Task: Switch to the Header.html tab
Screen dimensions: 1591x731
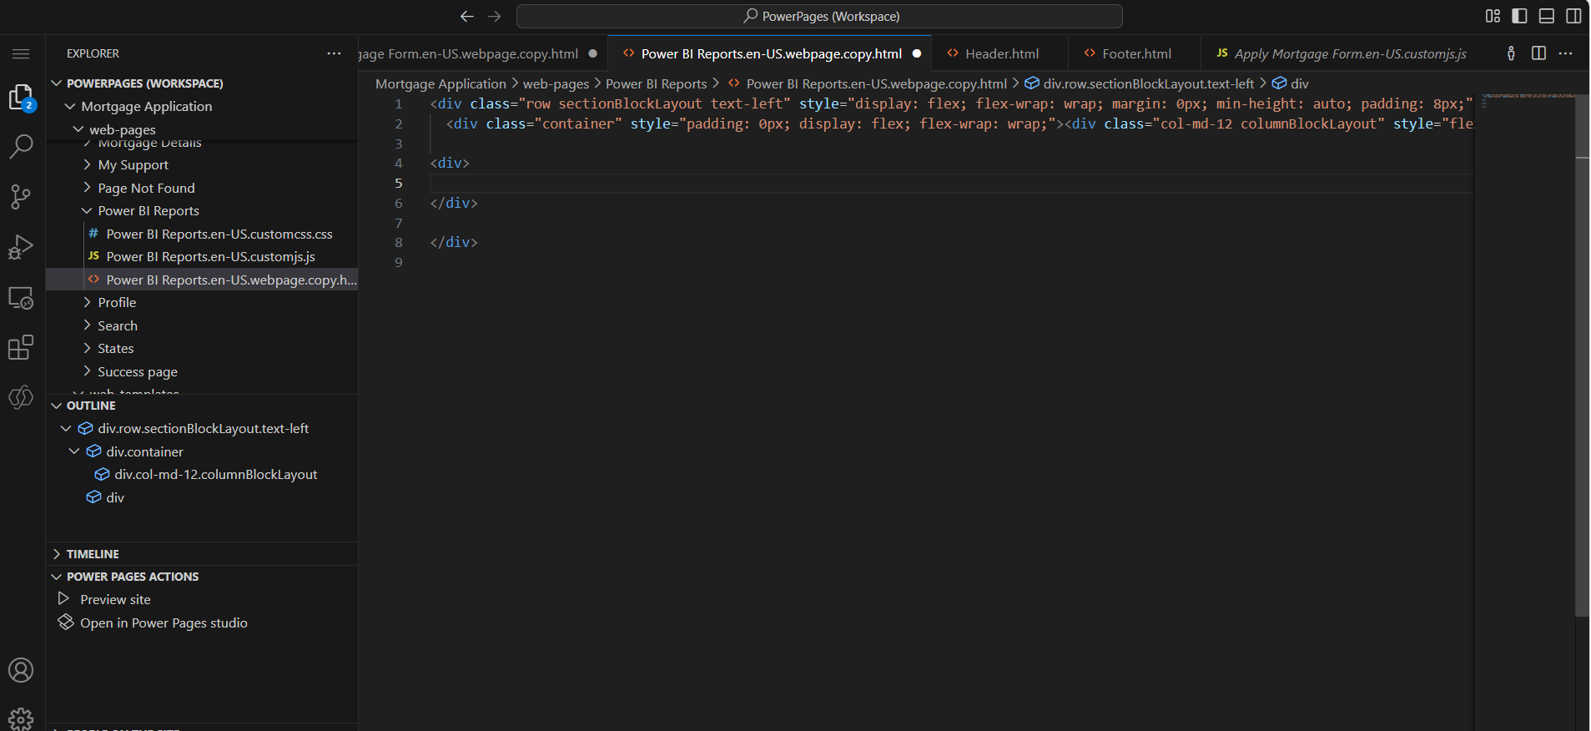Action: tap(1001, 53)
